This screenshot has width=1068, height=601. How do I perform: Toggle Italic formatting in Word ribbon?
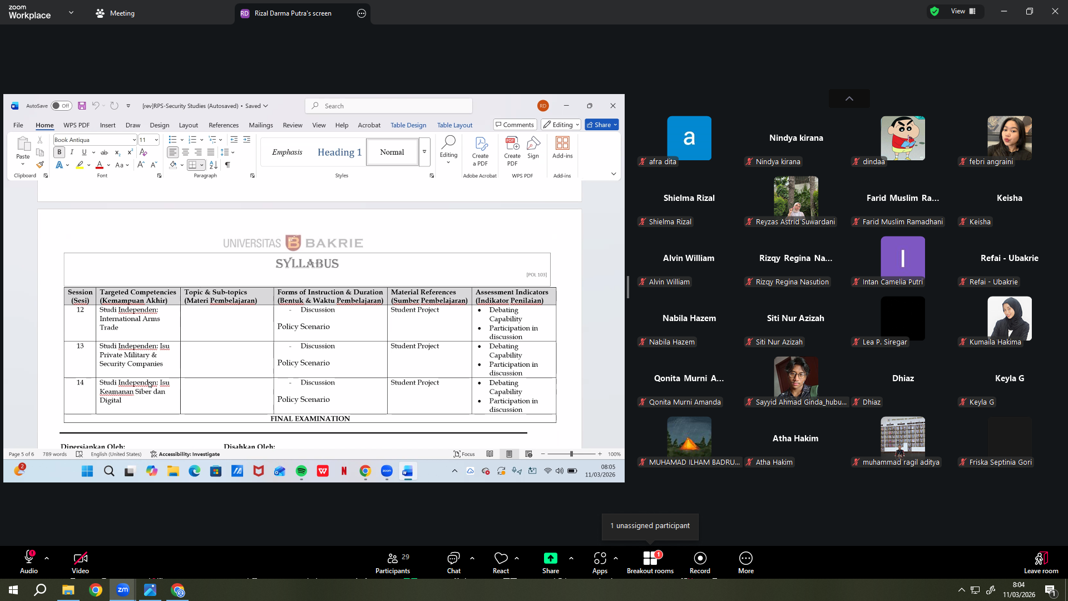tap(72, 152)
